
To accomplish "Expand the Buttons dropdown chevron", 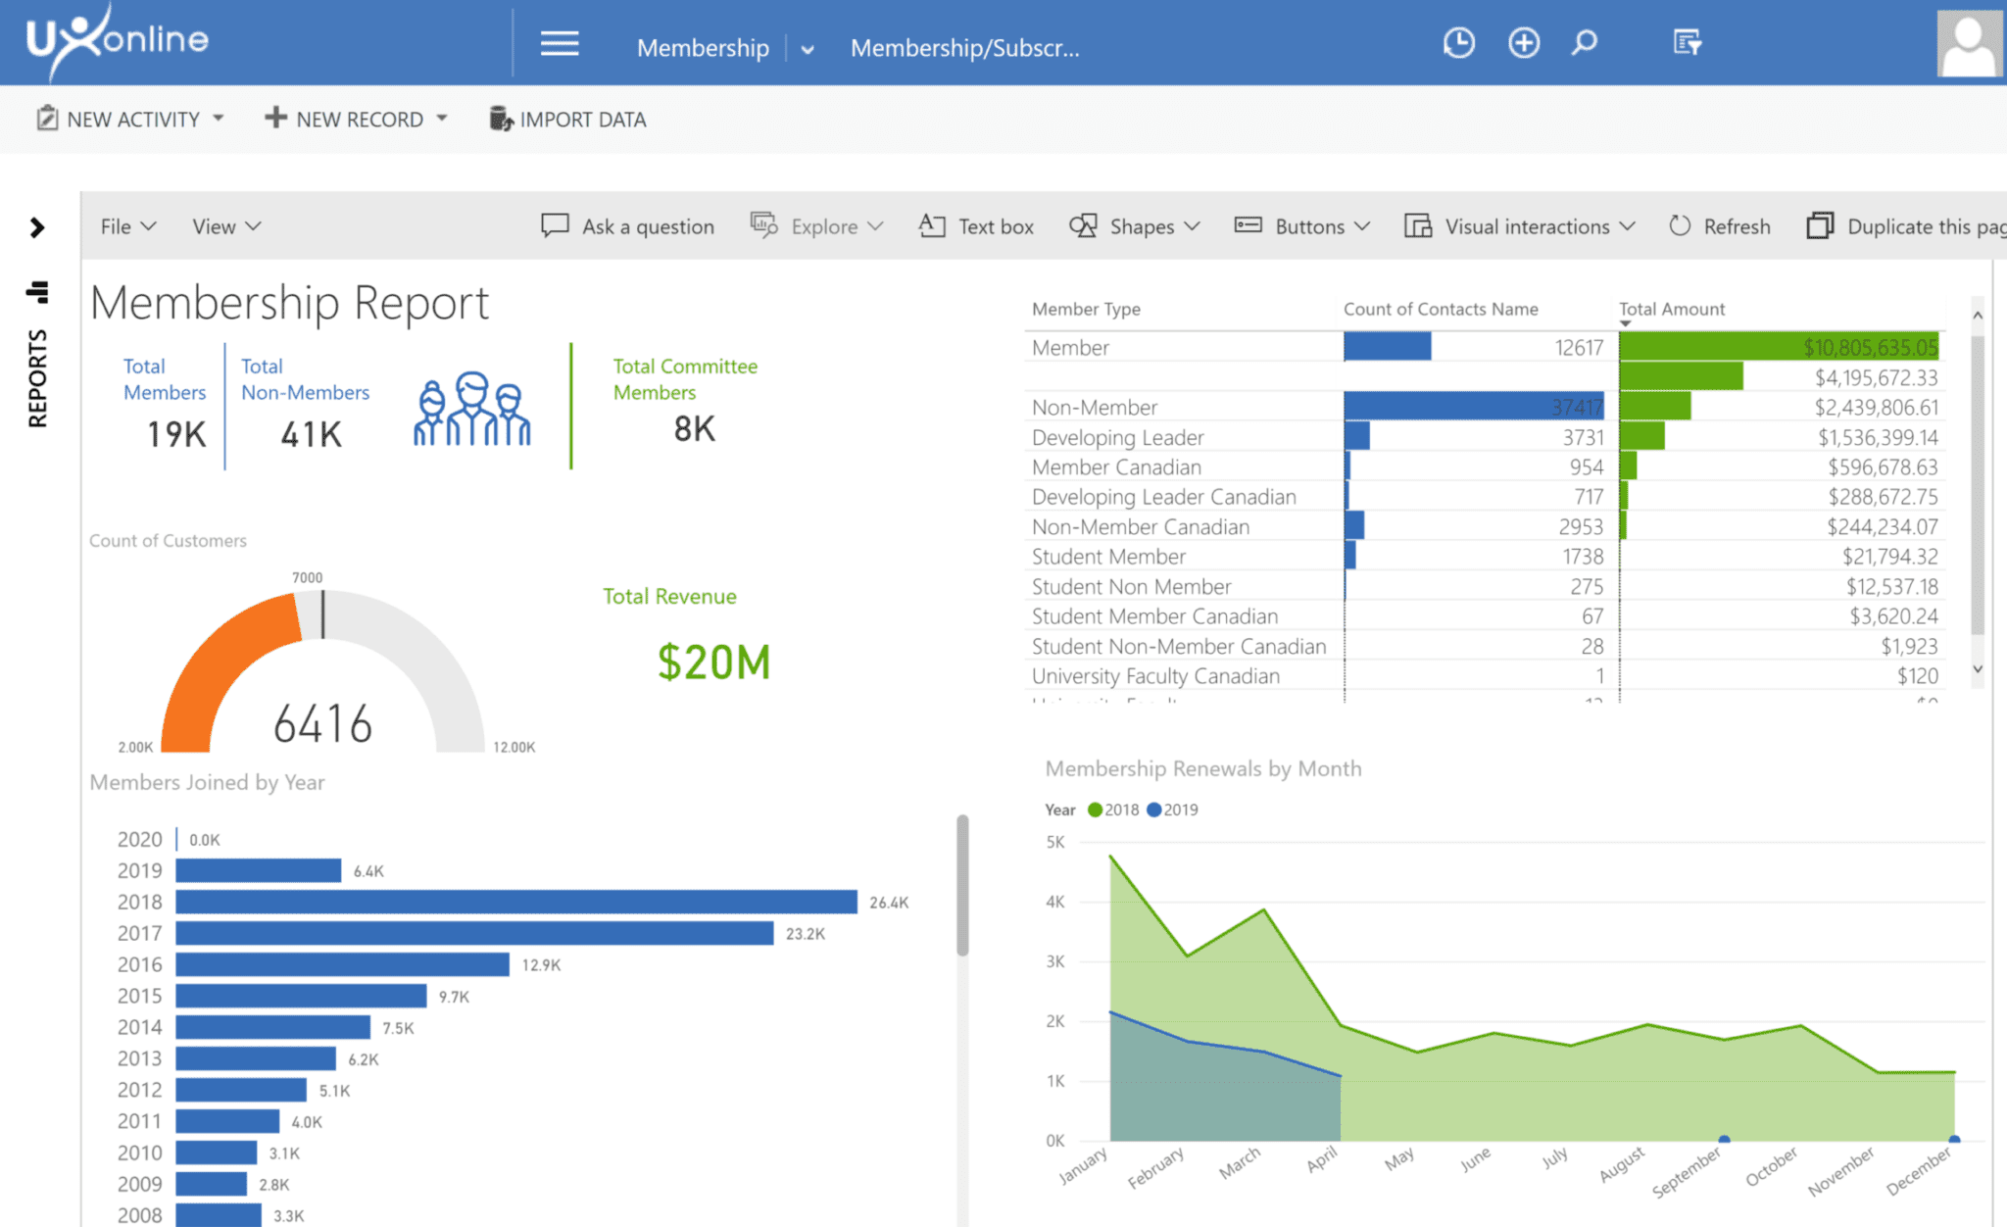I will pos(1362,226).
